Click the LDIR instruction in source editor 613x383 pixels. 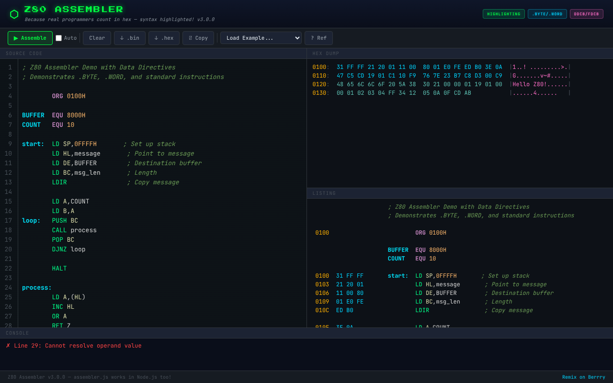pos(59,182)
